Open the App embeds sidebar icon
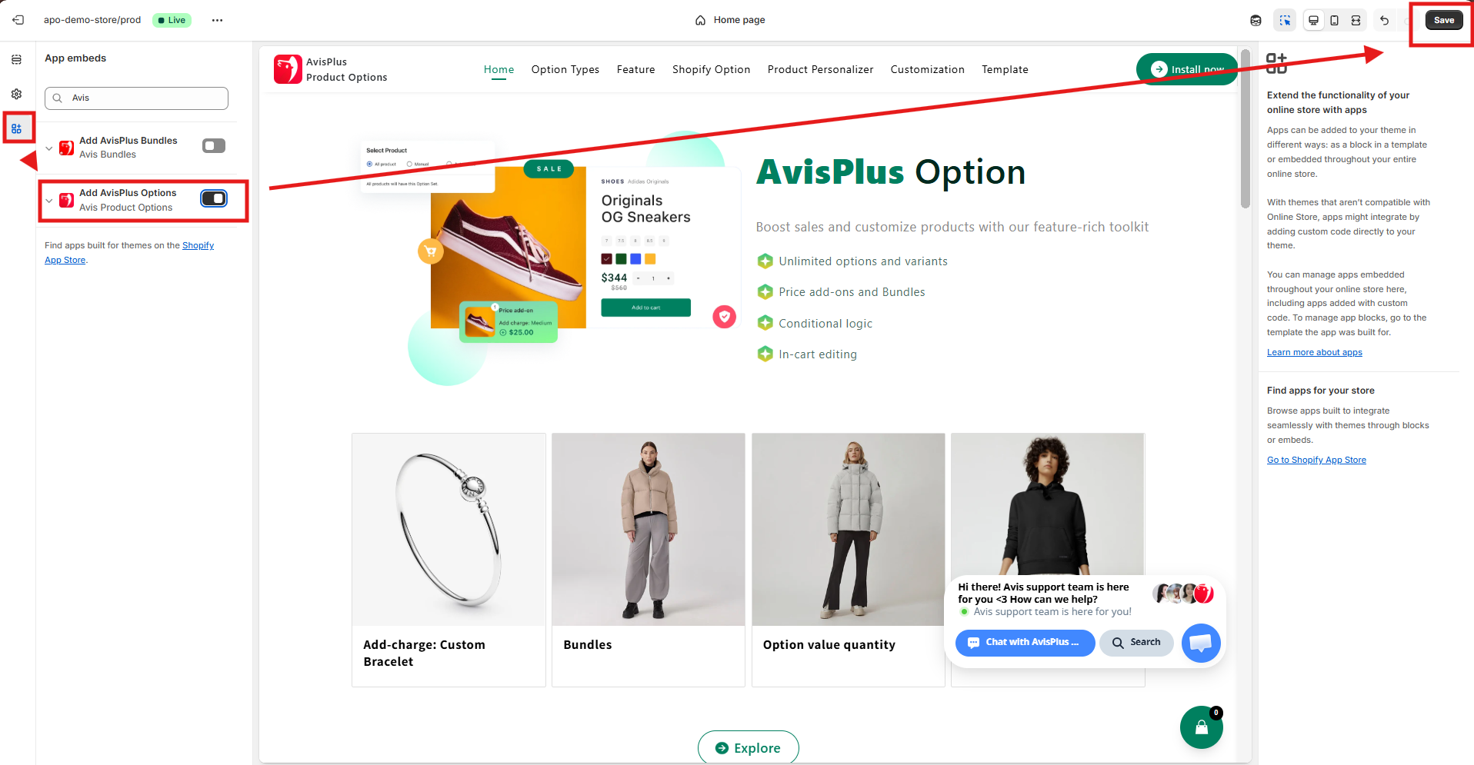 [x=16, y=128]
